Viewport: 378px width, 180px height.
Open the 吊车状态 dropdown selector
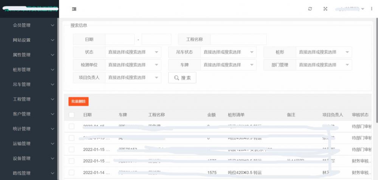tap(228, 52)
